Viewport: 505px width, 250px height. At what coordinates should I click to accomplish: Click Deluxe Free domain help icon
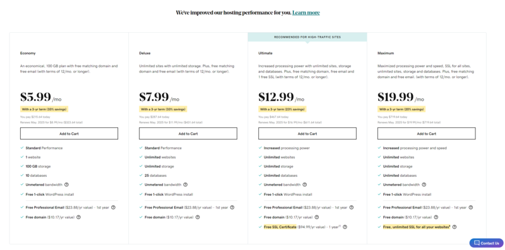[x=198, y=217]
